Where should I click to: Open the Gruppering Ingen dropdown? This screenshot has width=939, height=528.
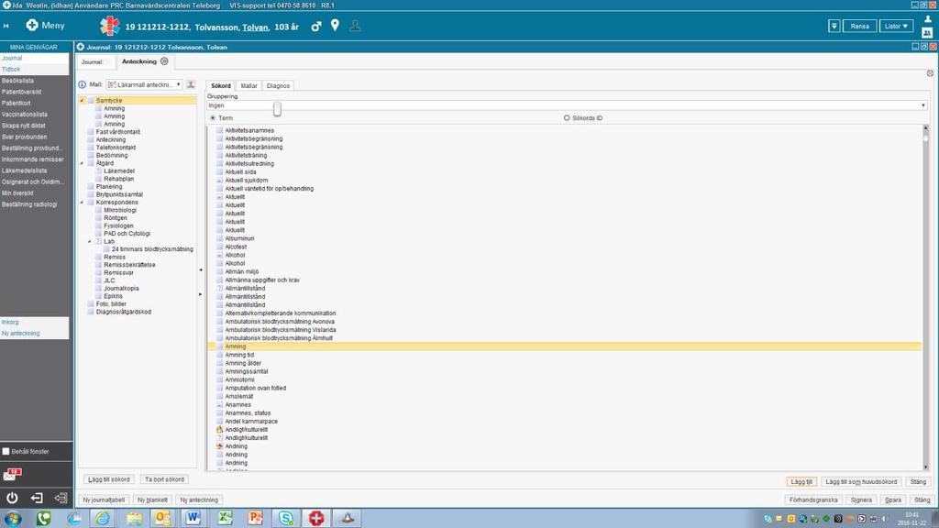pos(567,105)
